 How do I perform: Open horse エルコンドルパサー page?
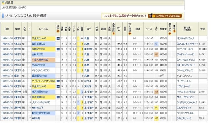[187, 44]
